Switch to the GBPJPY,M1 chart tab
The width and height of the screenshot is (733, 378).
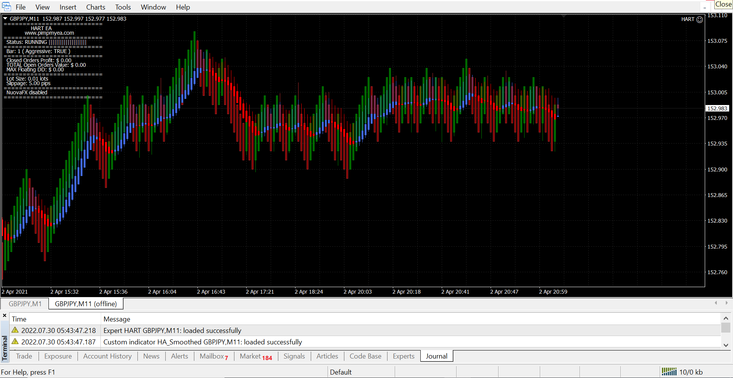(25, 304)
